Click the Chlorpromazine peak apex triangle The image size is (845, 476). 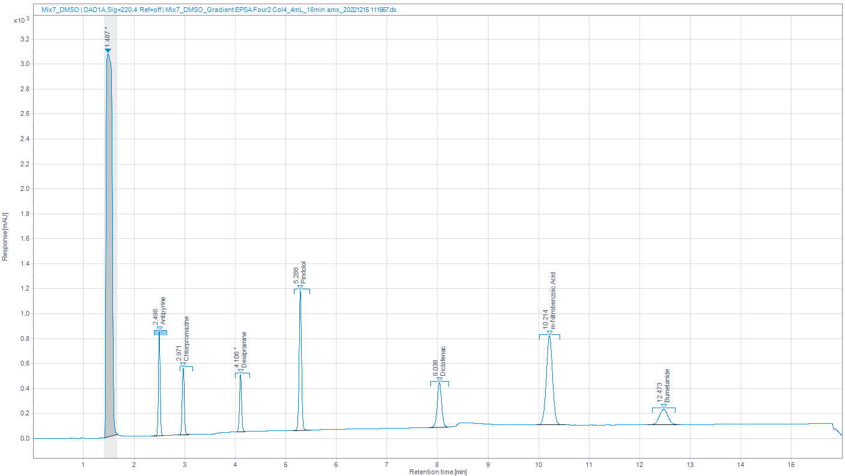(x=183, y=364)
